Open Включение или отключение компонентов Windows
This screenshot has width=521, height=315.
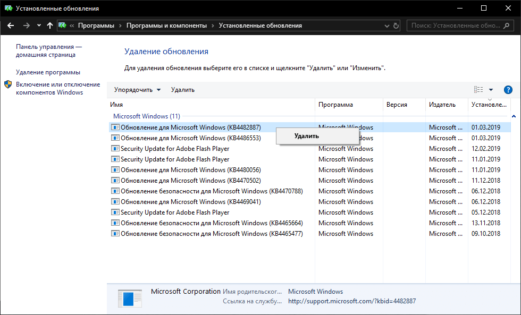[x=58, y=88]
